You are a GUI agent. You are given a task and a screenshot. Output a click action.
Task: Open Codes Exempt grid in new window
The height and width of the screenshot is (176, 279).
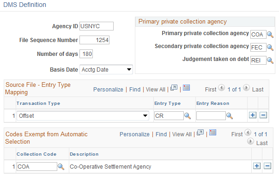click(x=200, y=133)
